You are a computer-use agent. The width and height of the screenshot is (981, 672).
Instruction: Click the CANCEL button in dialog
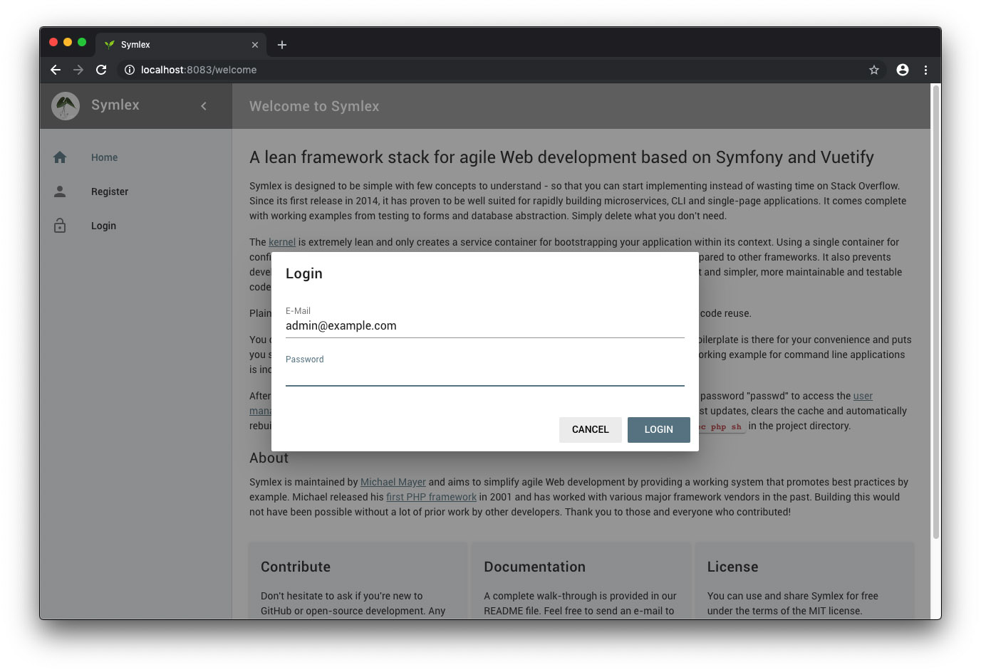point(591,430)
